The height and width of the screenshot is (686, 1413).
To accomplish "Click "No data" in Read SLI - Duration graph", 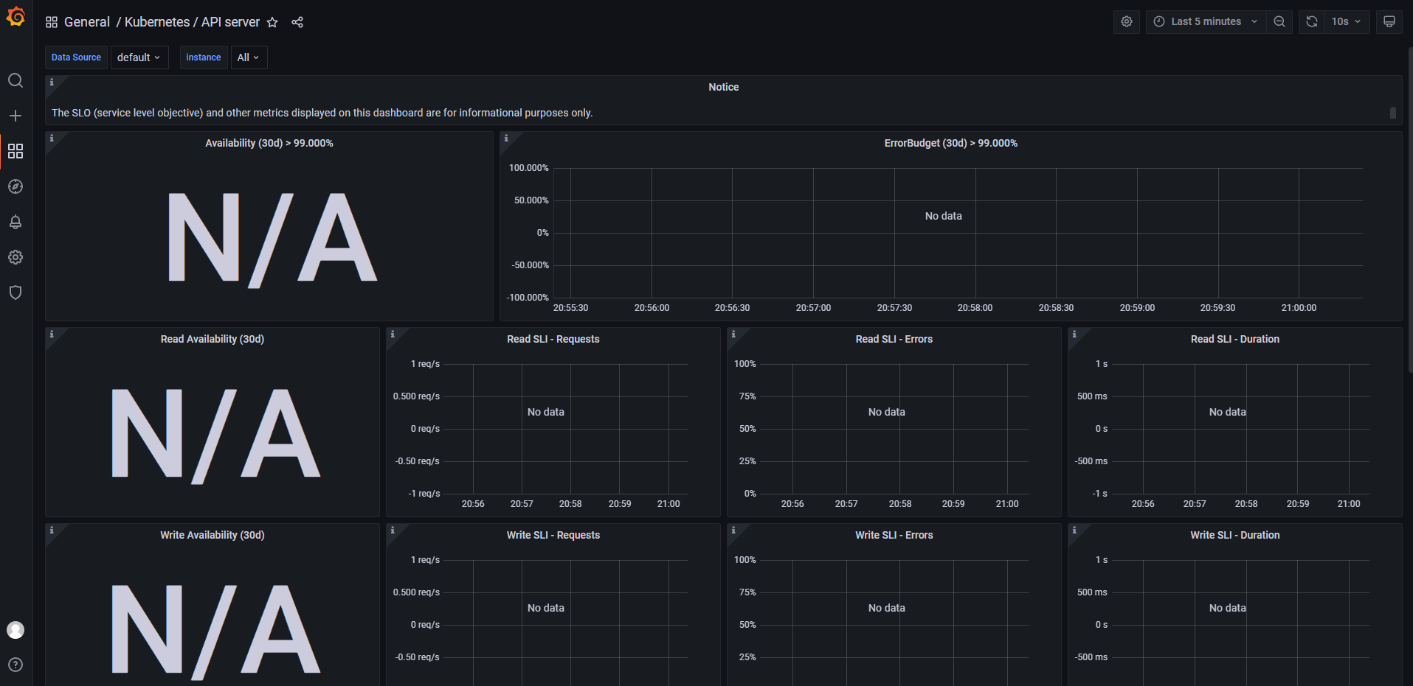I will pos(1228,412).
